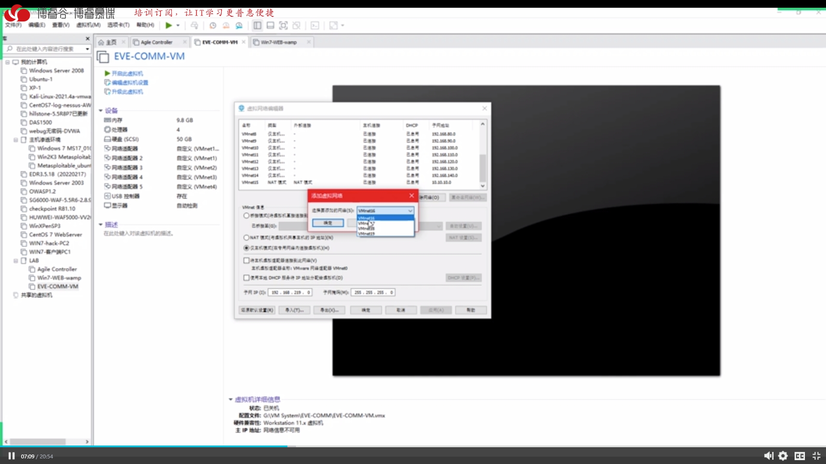Collapse the 我的计算机 tree node

click(x=7, y=62)
